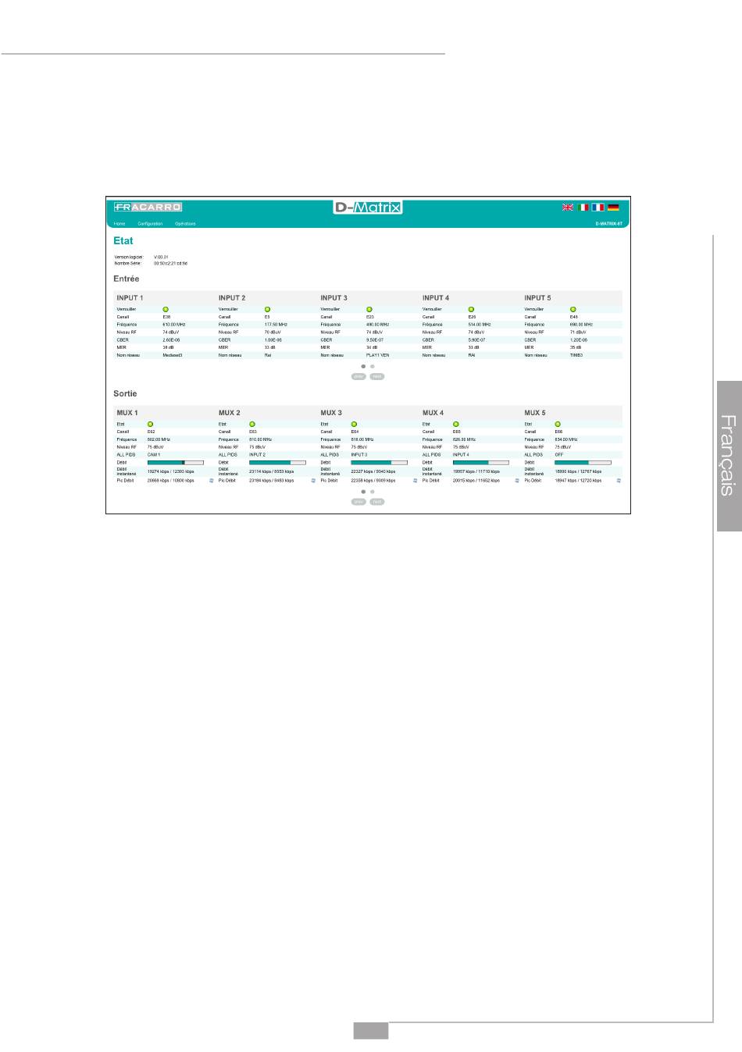The image size is (742, 1052).
Task: Reset MUX 4 Pic Débit with refresh icon
Action: click(x=517, y=481)
